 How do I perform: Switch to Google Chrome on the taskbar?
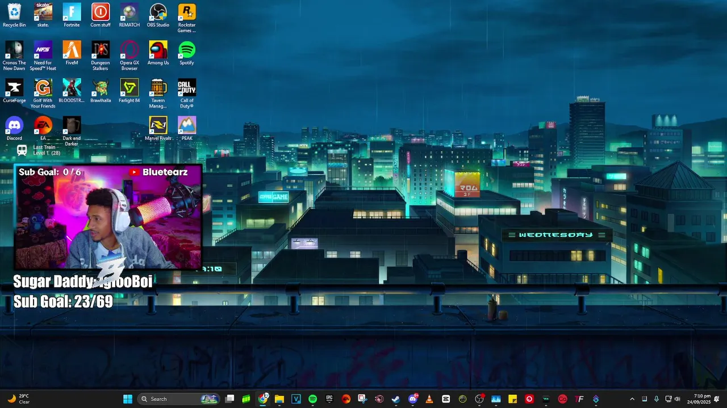point(262,399)
